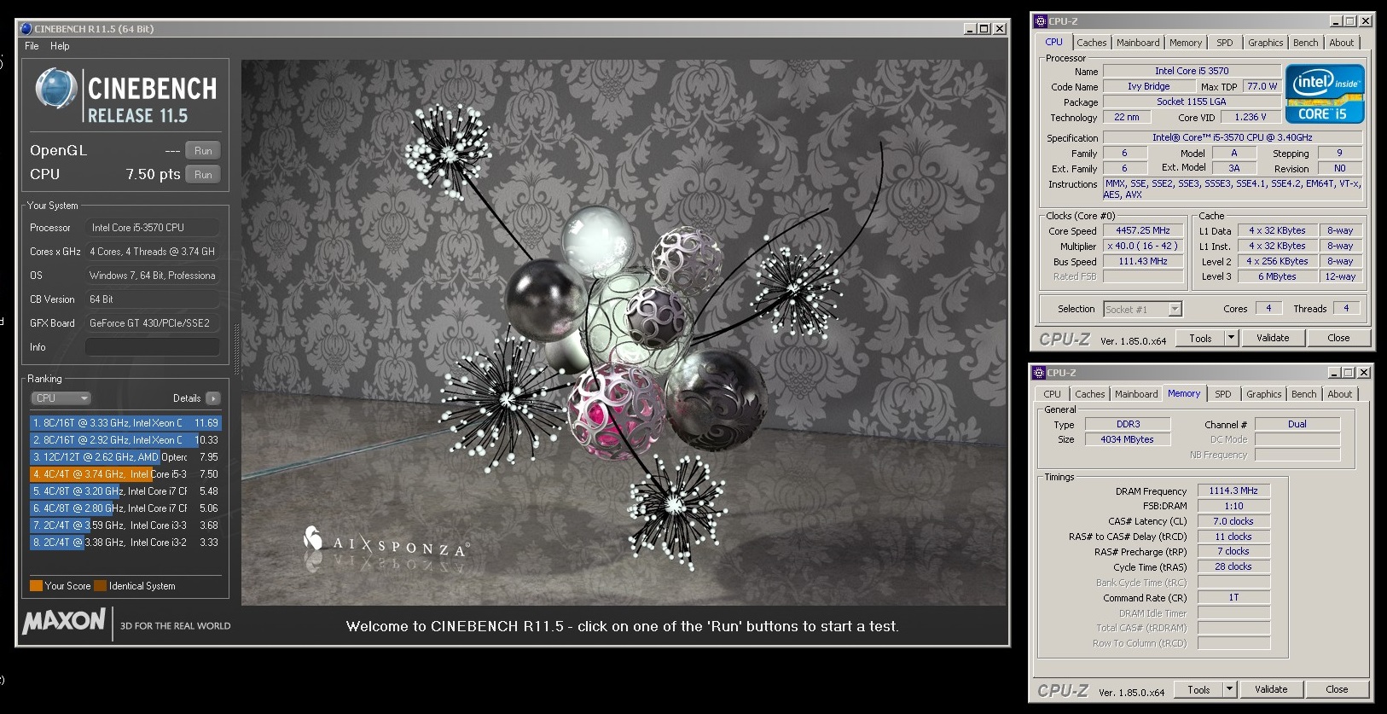This screenshot has height=714, width=1387.
Task: Switch to Bench tab in upper CPU-Z window
Action: click(x=1305, y=43)
